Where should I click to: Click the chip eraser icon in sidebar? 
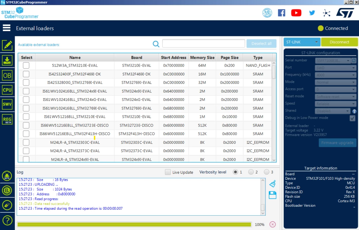7,205
